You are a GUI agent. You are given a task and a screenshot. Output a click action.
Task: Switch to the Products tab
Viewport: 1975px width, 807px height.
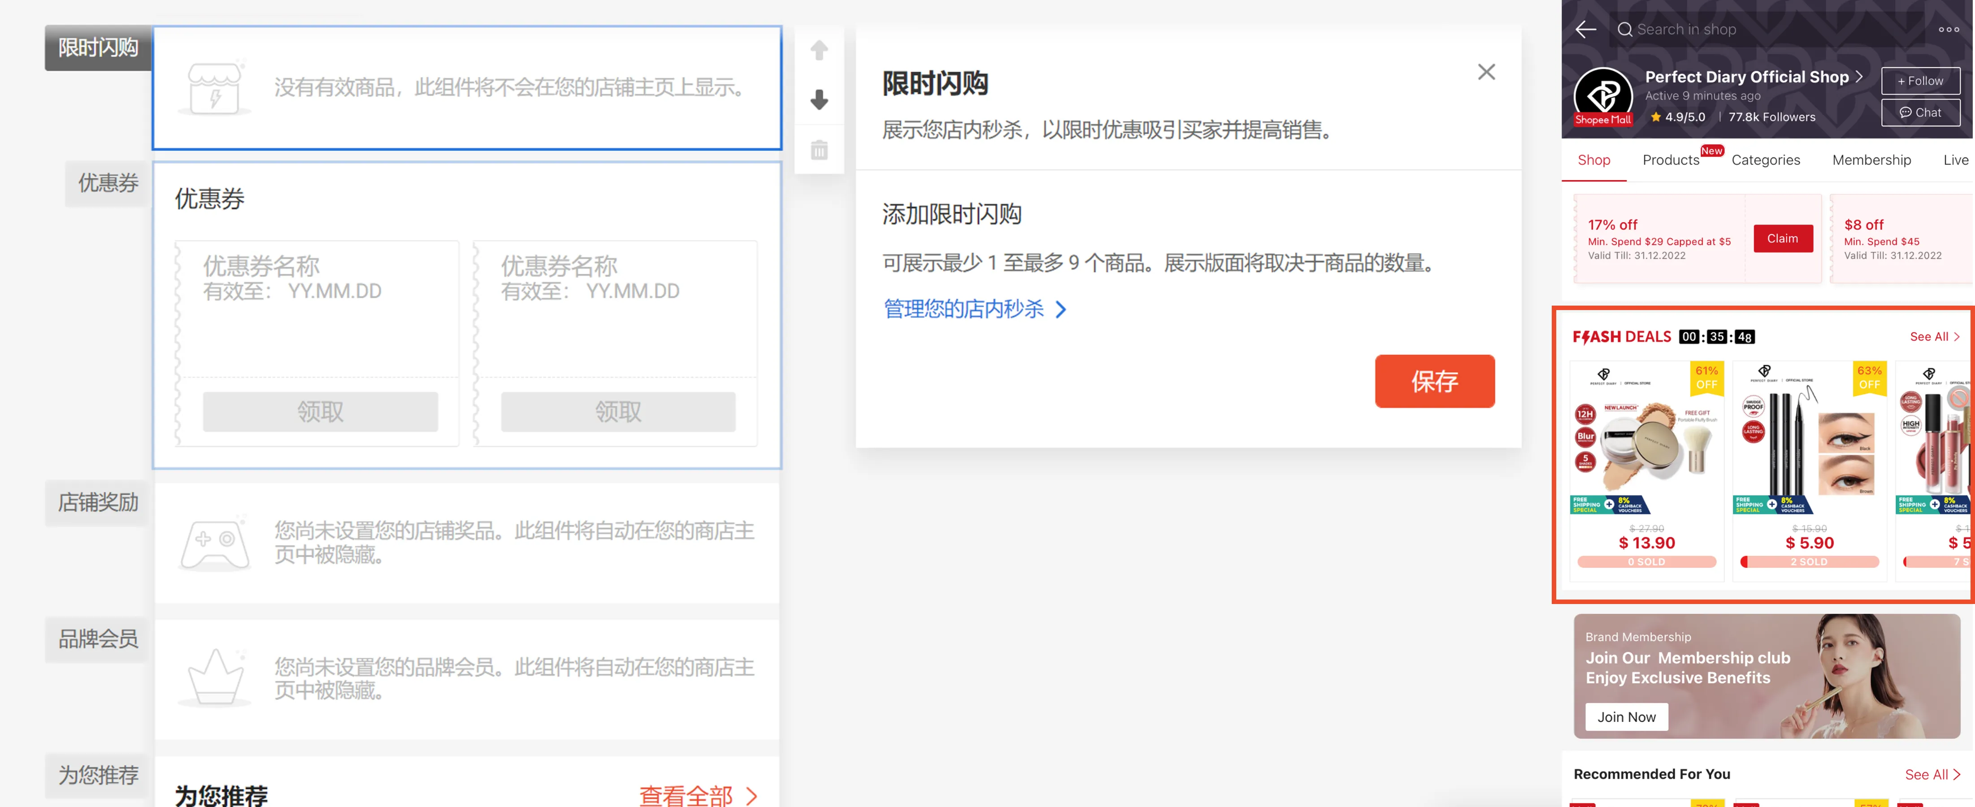tap(1671, 160)
